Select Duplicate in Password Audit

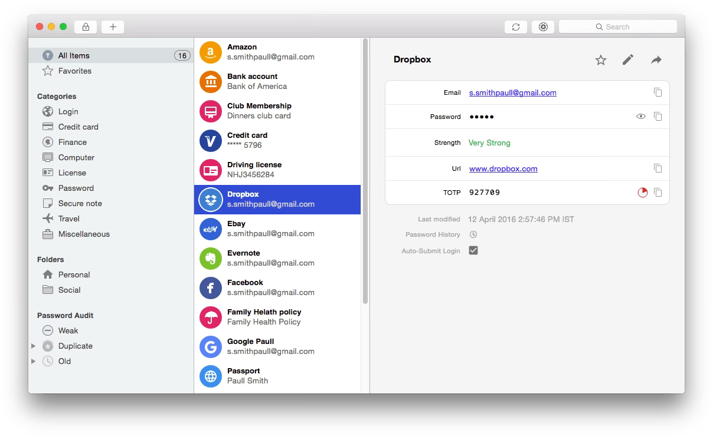75,346
